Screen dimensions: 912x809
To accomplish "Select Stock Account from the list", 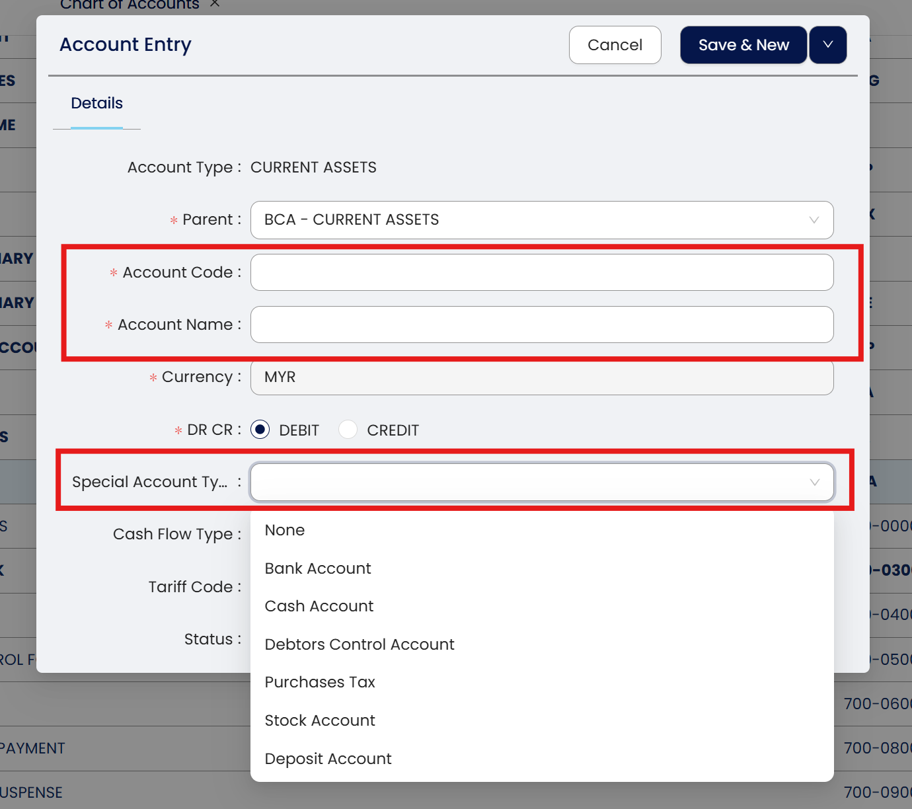I will tap(320, 720).
